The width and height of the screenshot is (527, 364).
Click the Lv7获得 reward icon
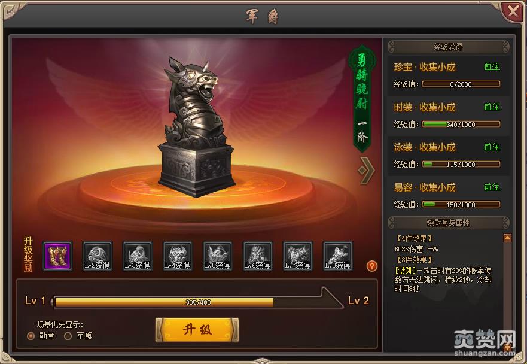297,256
